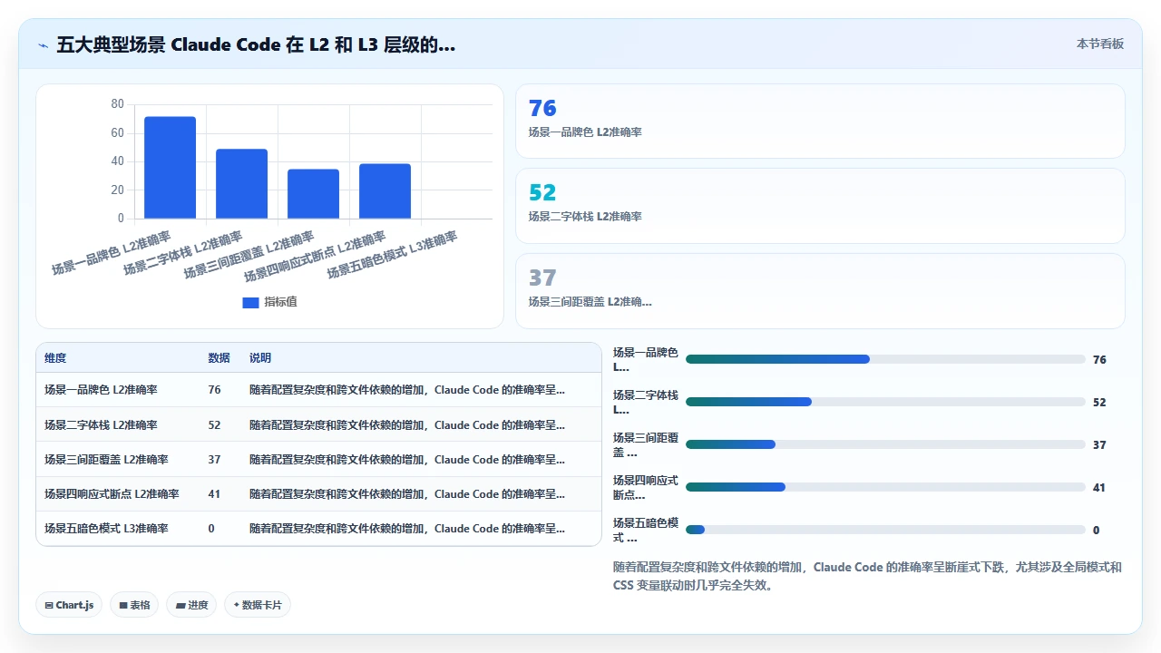Open the card showing value 76
This screenshot has height=653, width=1161.
click(x=820, y=122)
